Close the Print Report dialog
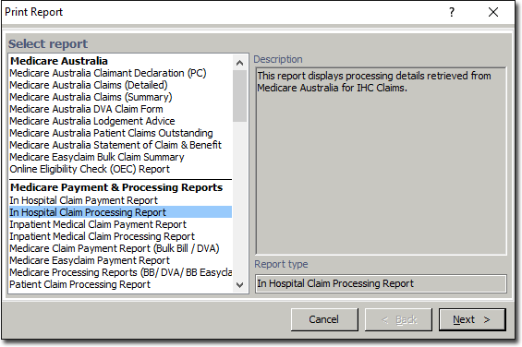 pyautogui.click(x=493, y=12)
